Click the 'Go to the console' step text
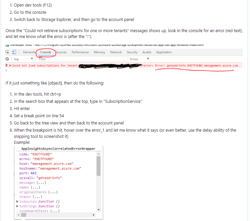 pos(30,12)
